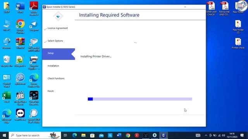
Task: Open This PC desktop icon
Action: click(x=7, y=25)
